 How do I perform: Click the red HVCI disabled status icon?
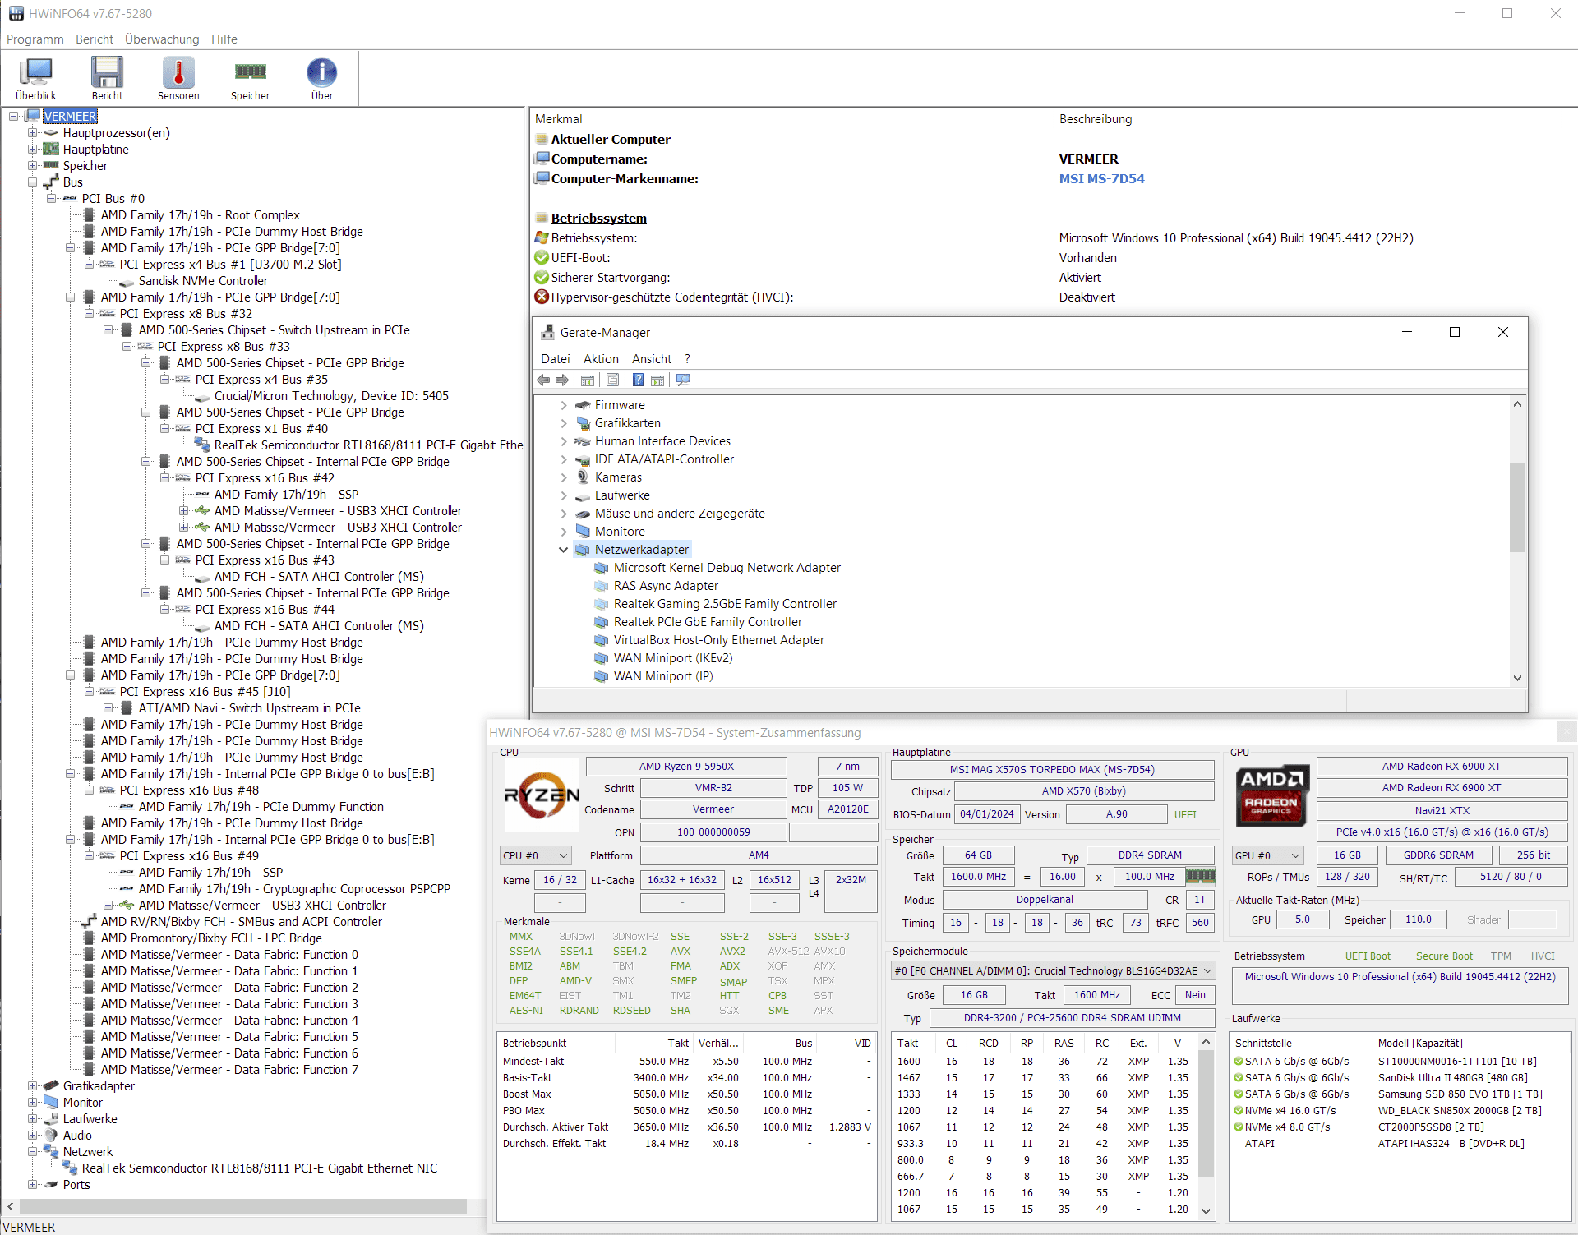coord(542,297)
